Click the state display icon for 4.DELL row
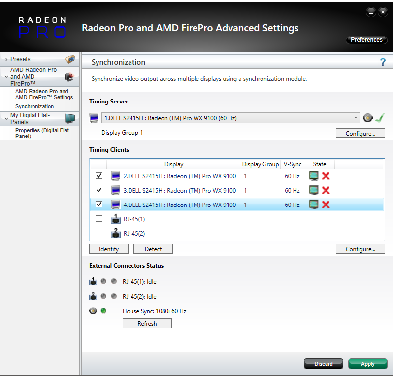The width and height of the screenshot is (393, 376). [x=314, y=205]
